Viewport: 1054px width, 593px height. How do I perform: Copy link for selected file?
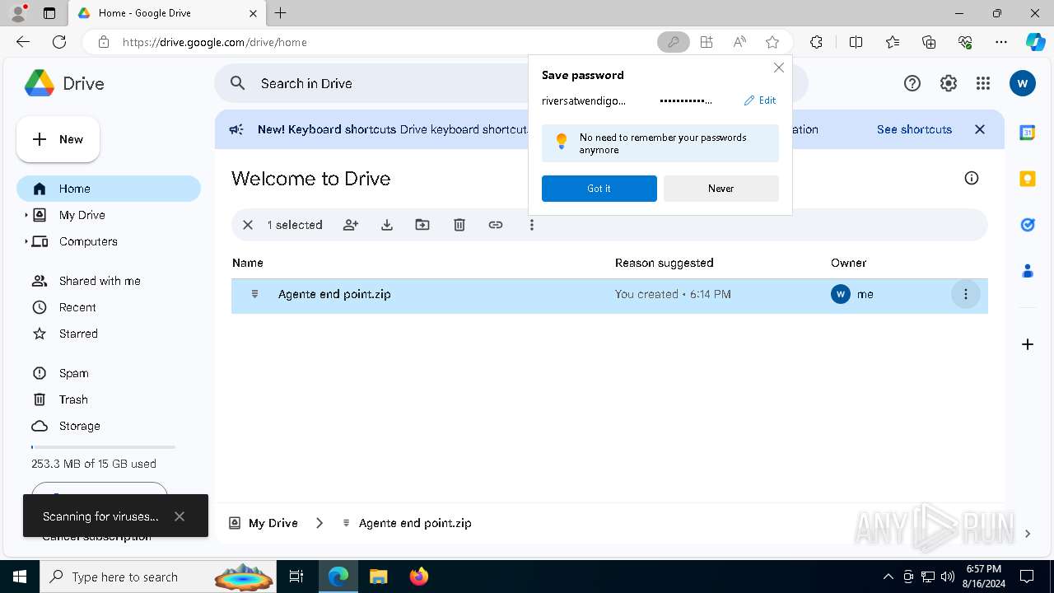coord(496,225)
